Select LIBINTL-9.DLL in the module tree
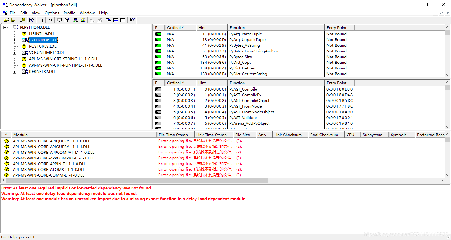The width and height of the screenshot is (451, 240). [x=42, y=34]
